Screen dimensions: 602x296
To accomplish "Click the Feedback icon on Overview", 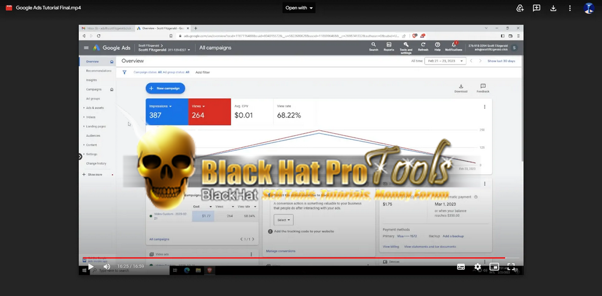I will (483, 89).
